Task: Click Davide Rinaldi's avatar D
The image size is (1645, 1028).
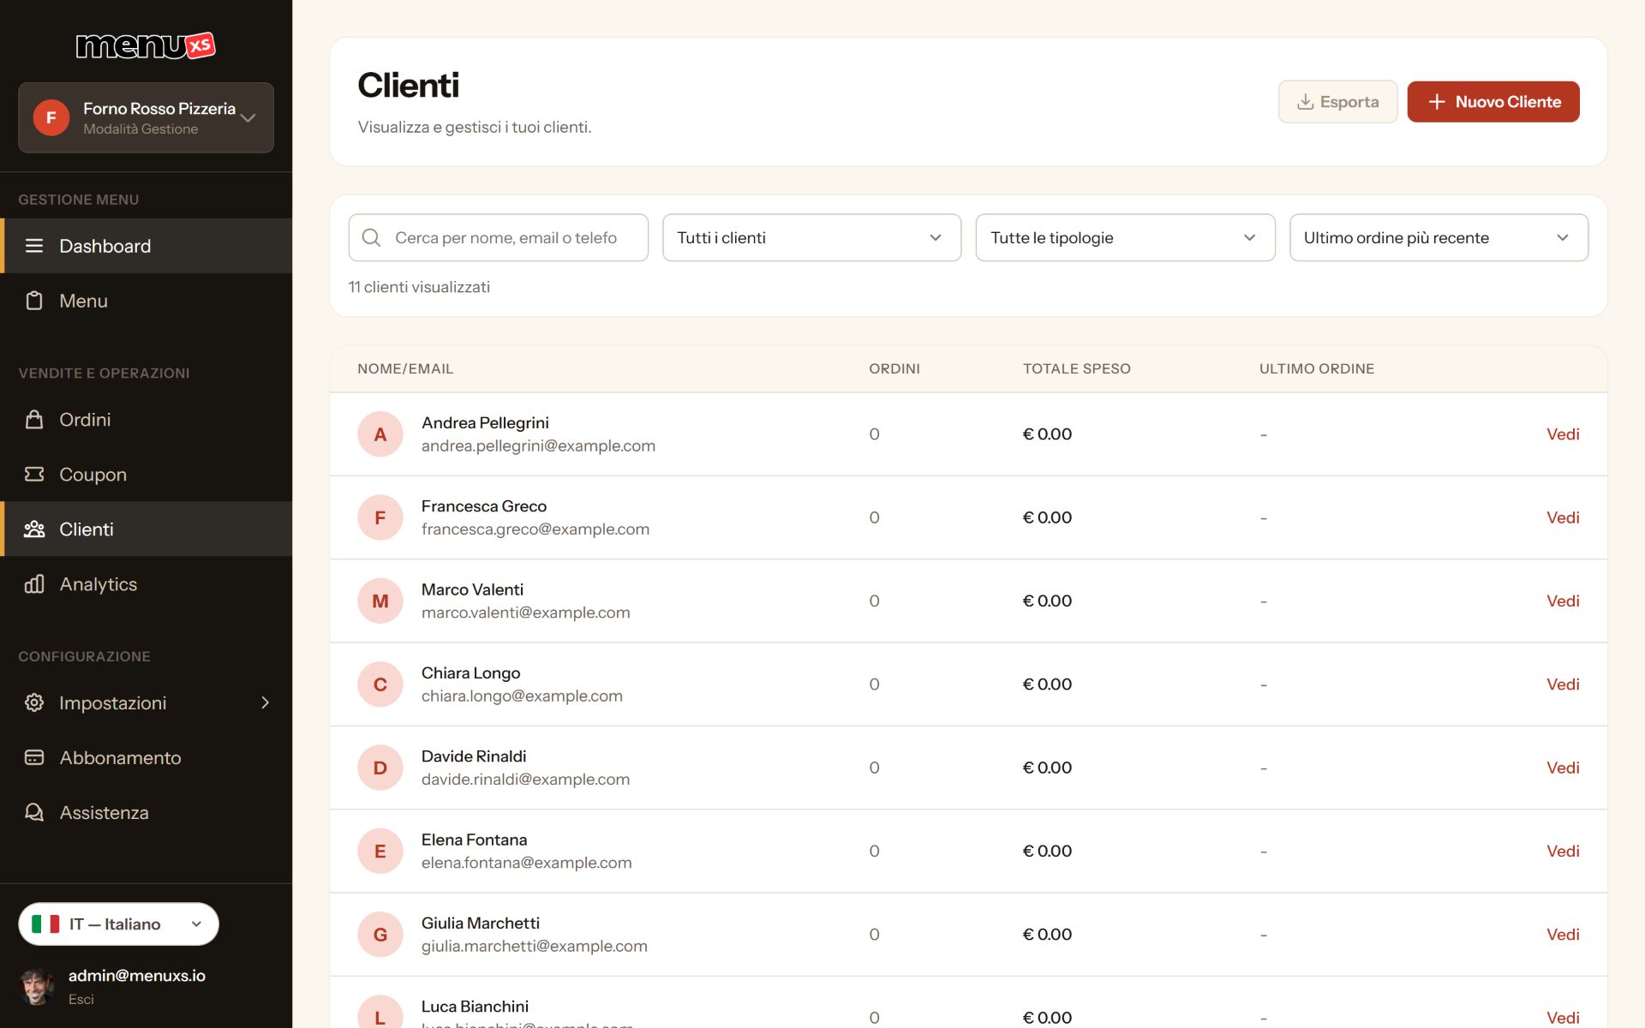Action: coord(380,768)
